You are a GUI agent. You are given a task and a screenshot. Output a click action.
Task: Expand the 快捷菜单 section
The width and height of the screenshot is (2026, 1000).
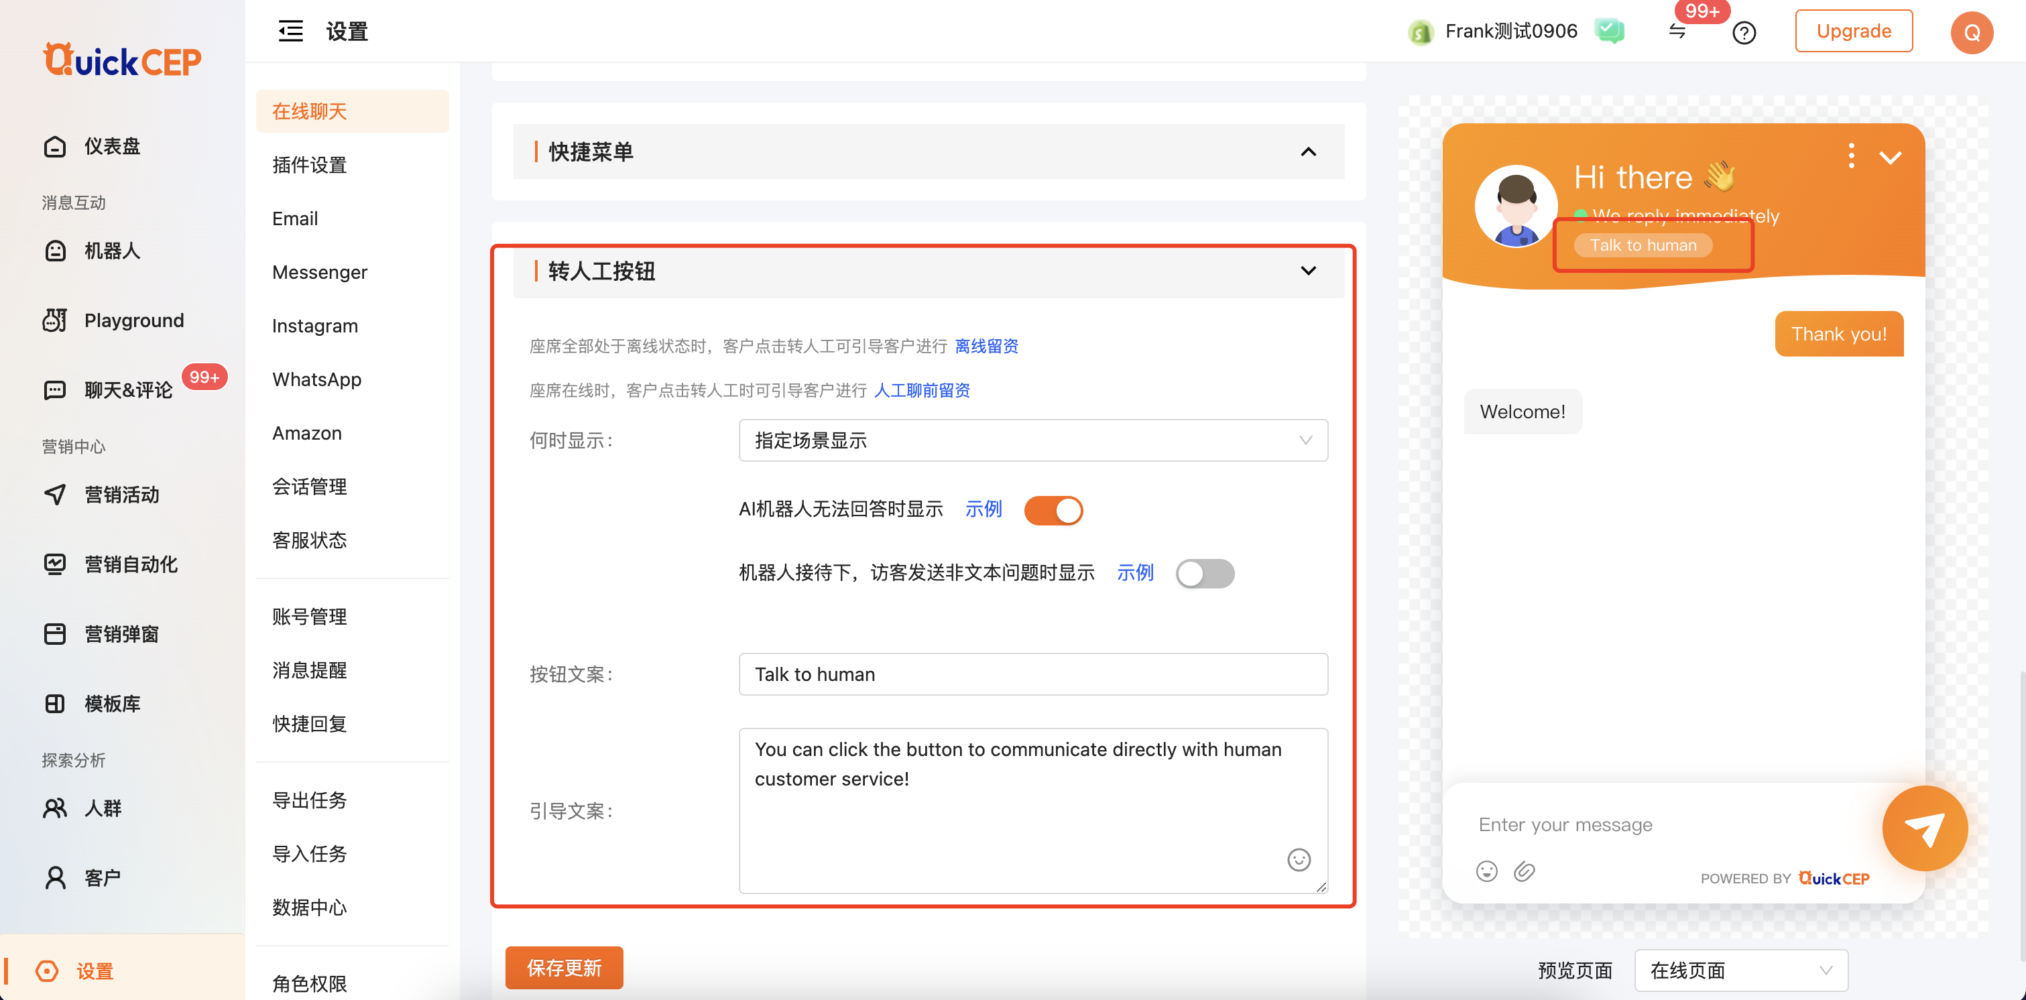pos(1308,151)
